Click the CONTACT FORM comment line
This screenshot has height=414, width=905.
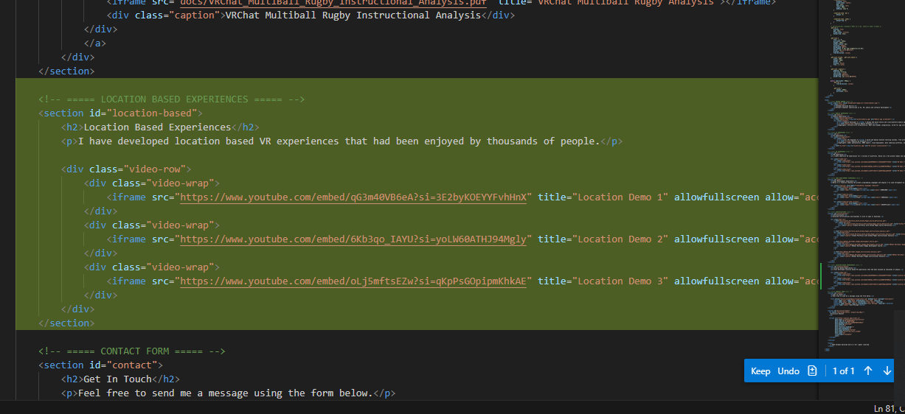(131, 351)
